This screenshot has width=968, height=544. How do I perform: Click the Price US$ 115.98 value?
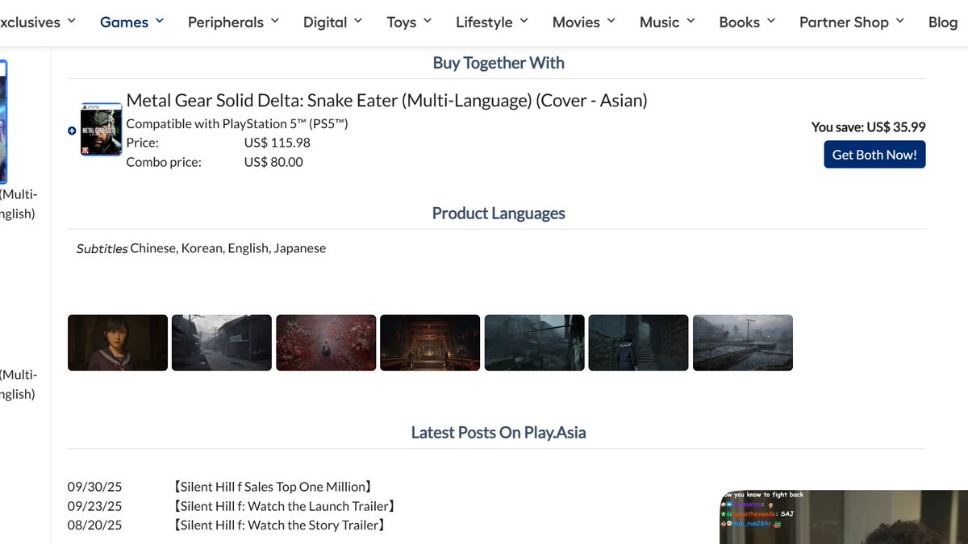coord(277,143)
